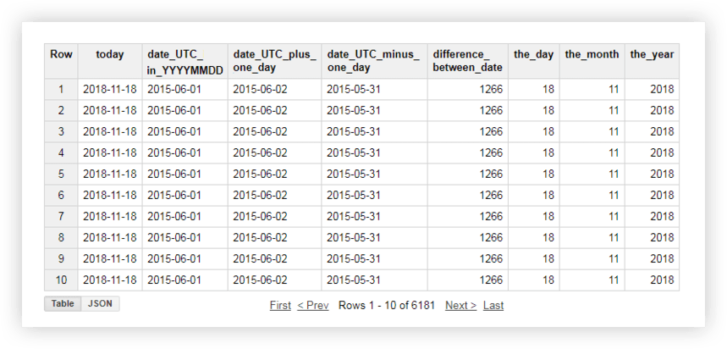Click the date_UTC_plus_one_day column header
Image resolution: width=727 pixels, height=349 pixels.
pyautogui.click(x=274, y=61)
